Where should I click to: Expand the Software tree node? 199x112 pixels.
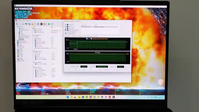16,54
